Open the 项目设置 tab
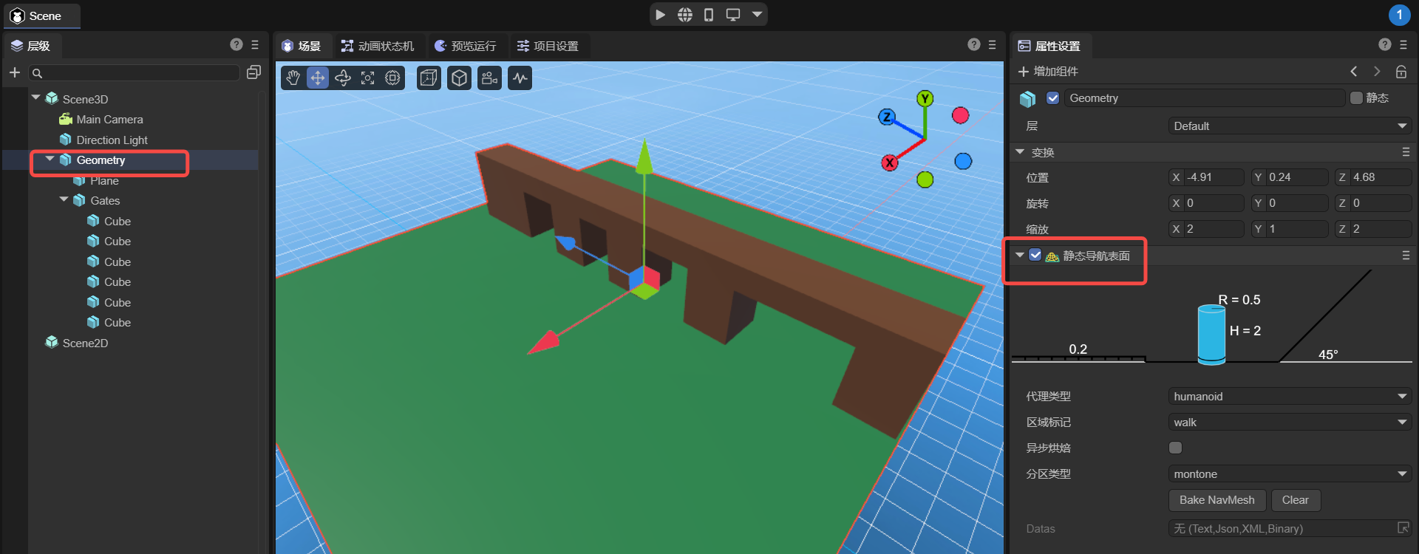This screenshot has height=554, width=1419. (548, 46)
